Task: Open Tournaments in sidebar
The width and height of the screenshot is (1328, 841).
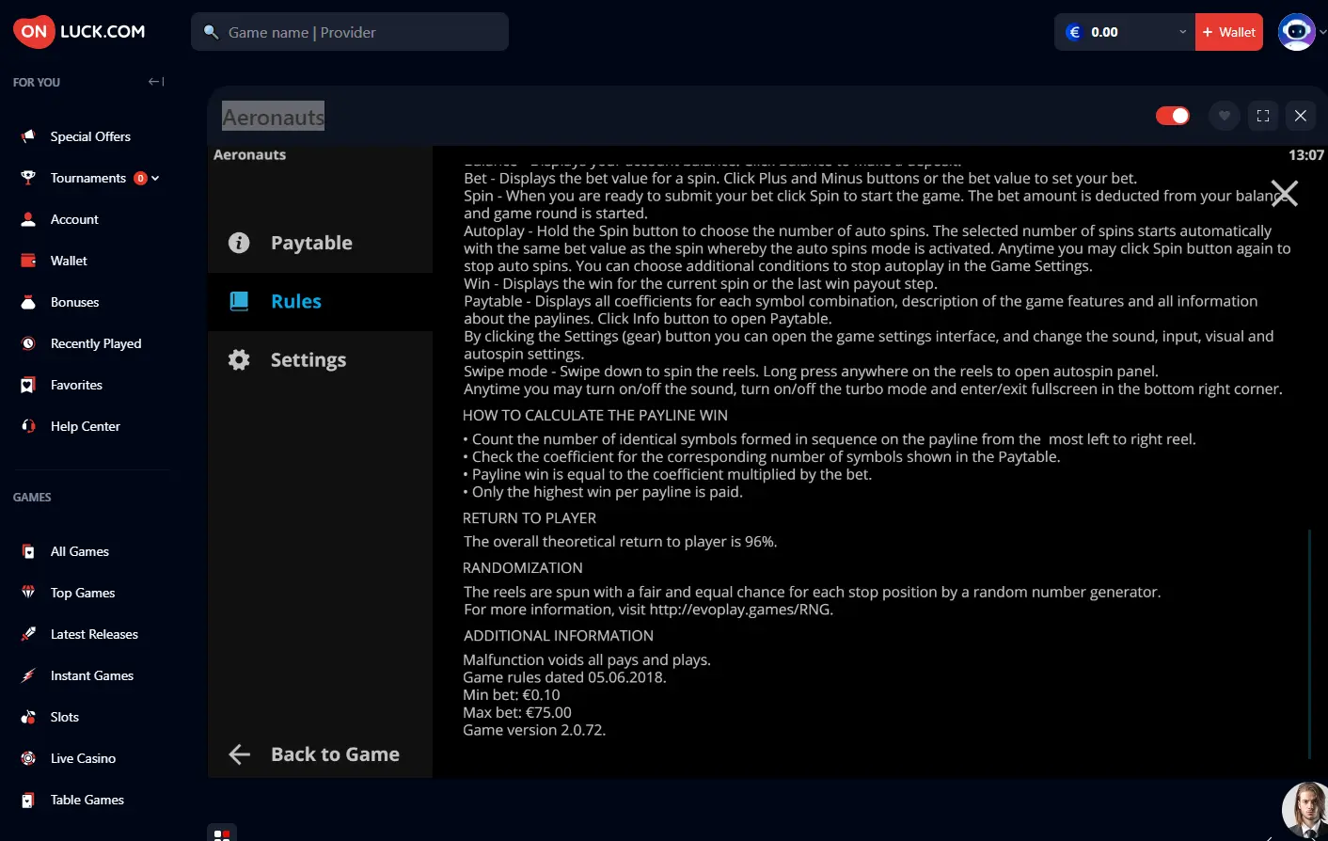Action: coord(88,178)
